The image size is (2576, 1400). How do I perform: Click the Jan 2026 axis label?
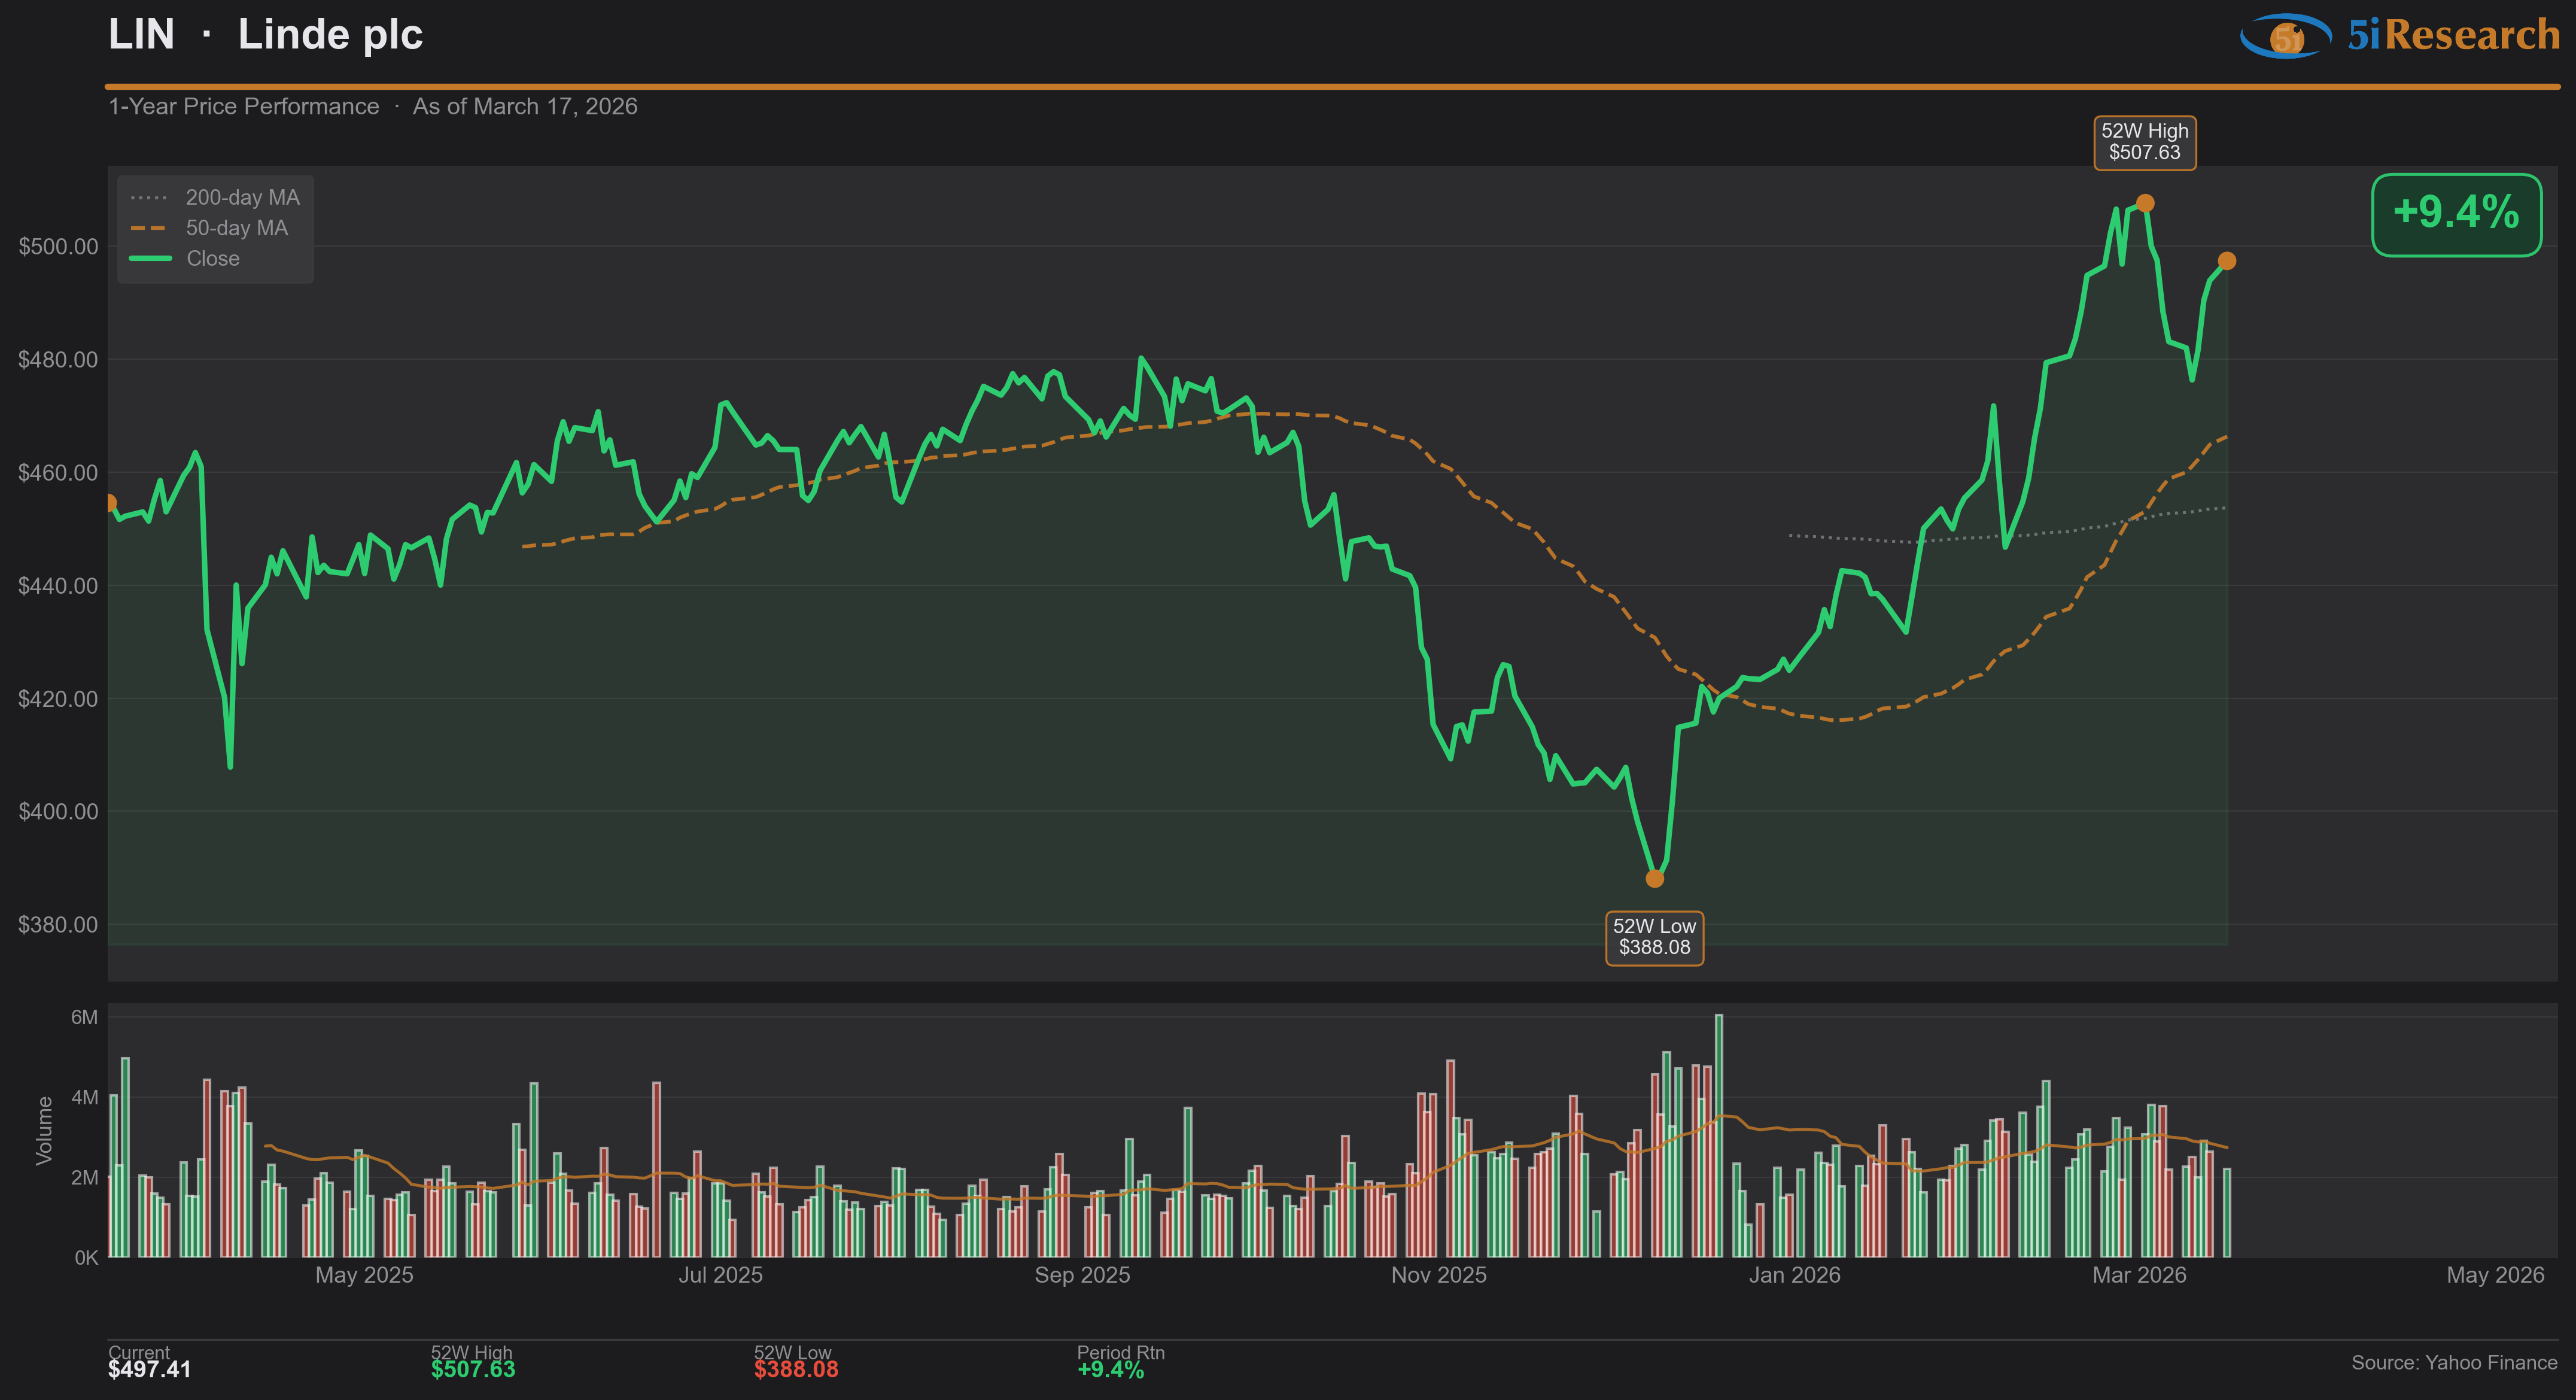(1794, 1276)
